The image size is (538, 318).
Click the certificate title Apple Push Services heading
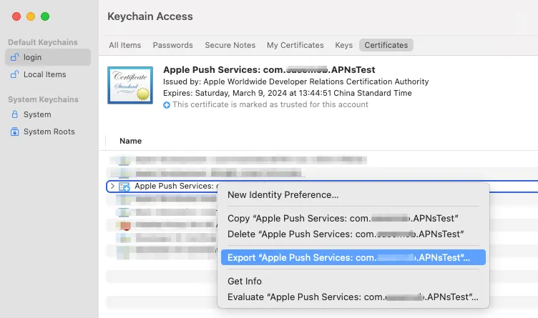[x=269, y=69]
